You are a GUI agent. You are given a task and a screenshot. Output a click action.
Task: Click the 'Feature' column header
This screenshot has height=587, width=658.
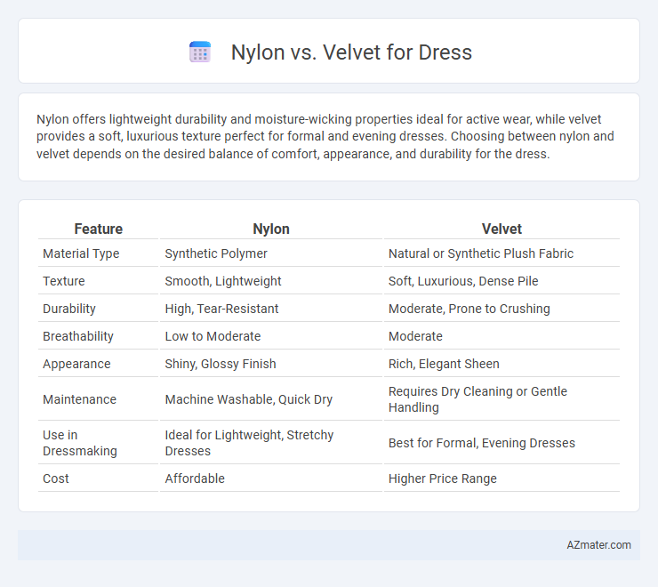click(x=98, y=229)
